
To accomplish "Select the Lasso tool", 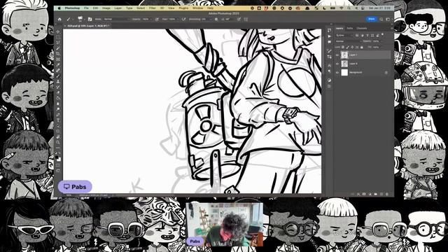I will (58, 42).
